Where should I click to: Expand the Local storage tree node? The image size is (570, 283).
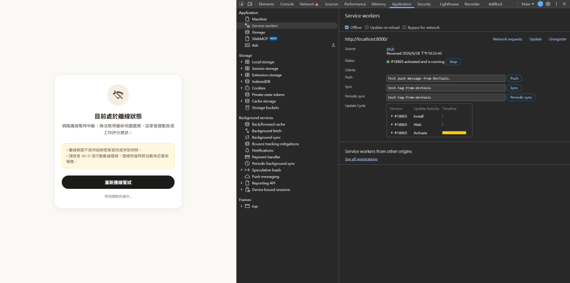[242, 62]
